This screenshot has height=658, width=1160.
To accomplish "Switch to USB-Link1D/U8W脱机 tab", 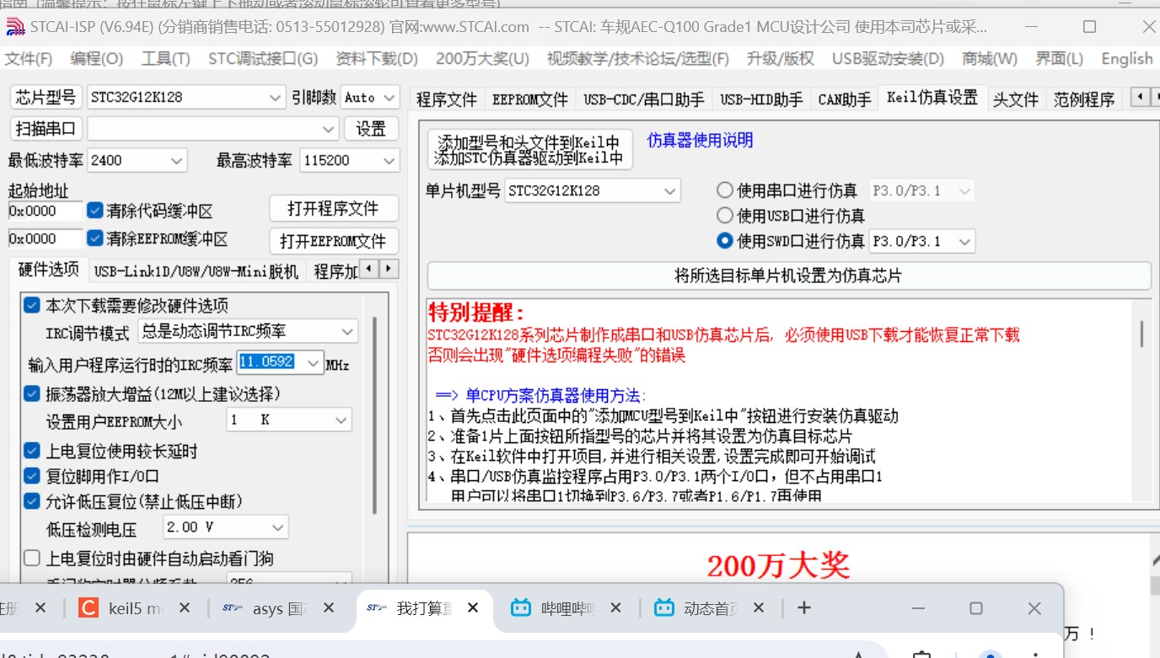I will [x=196, y=271].
